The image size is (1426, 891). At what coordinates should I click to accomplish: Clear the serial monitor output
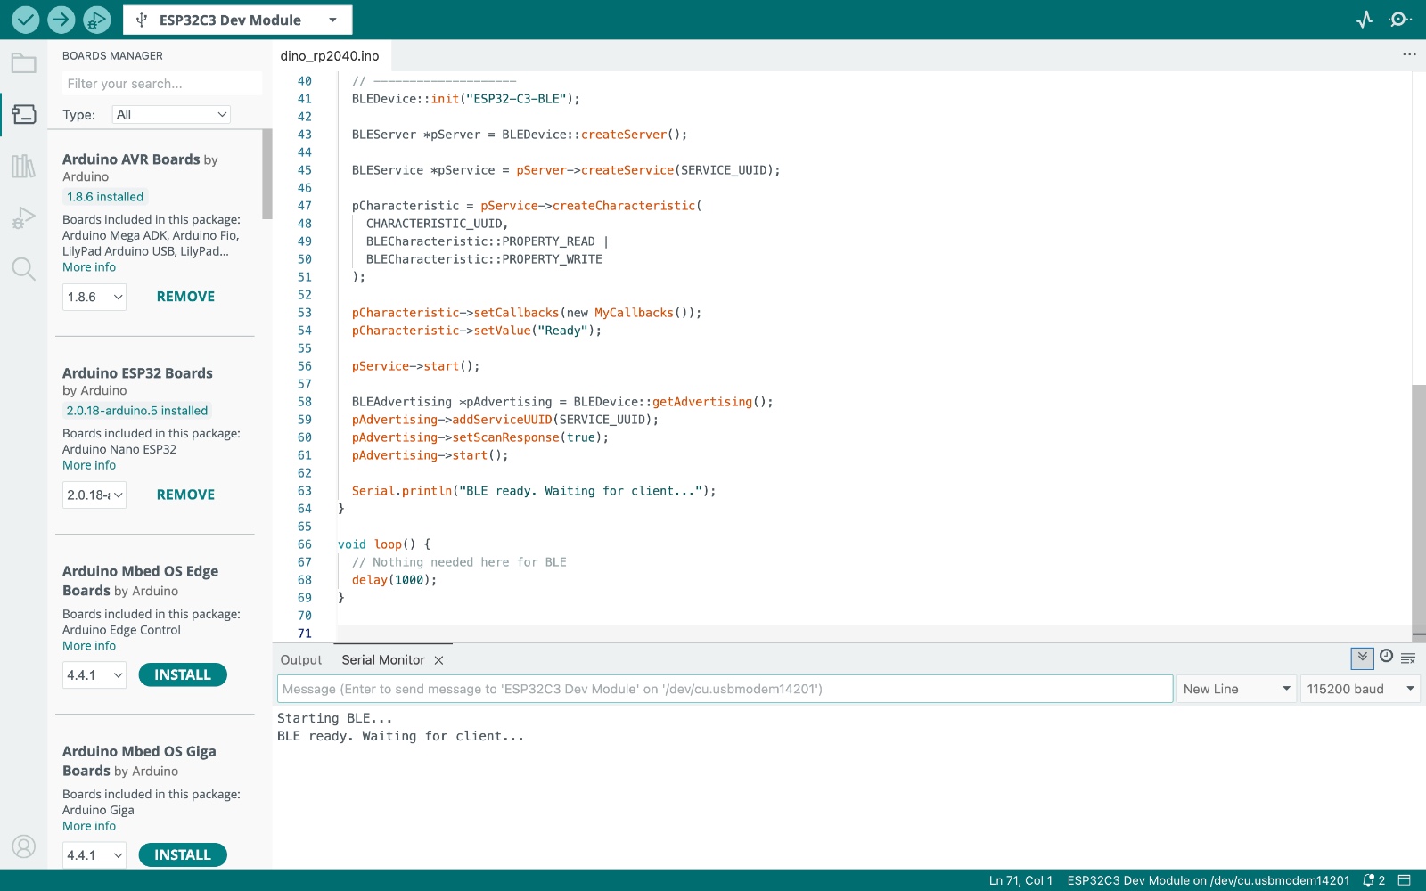(1408, 658)
